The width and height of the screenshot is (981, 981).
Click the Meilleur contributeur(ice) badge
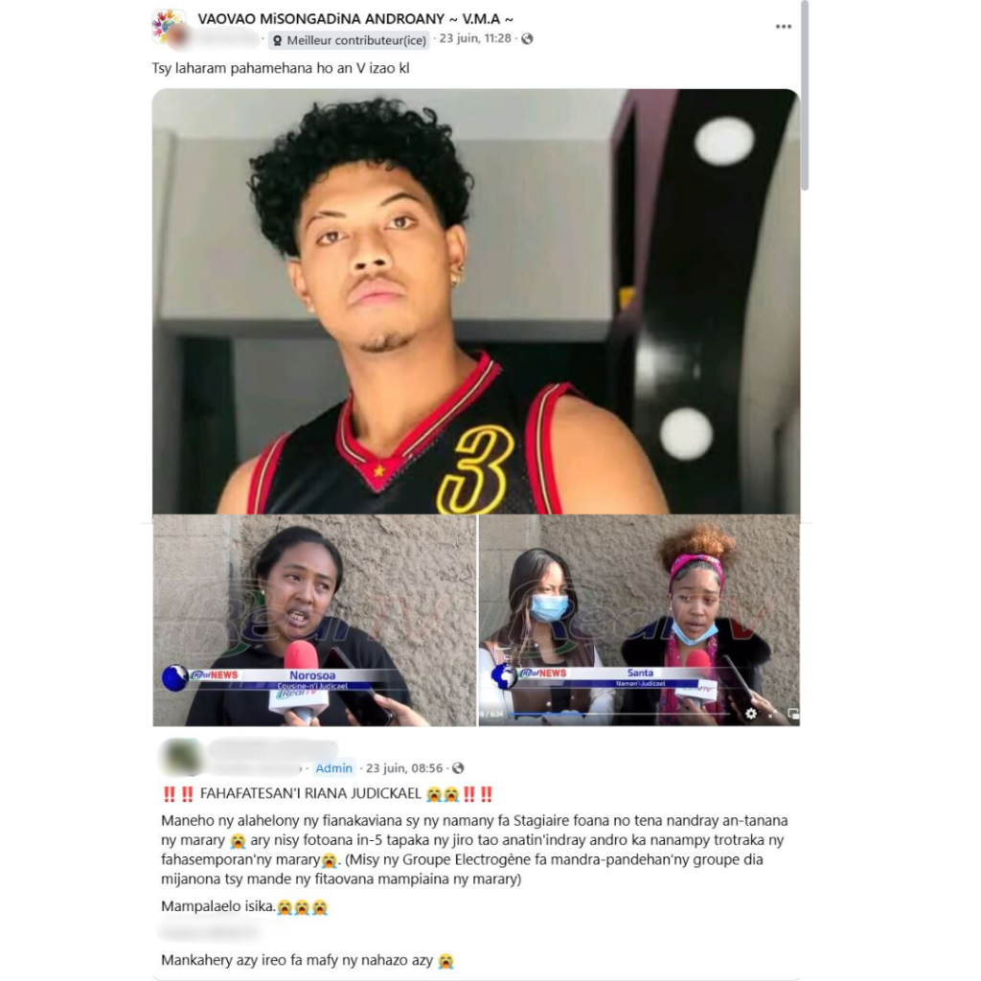pos(349,40)
